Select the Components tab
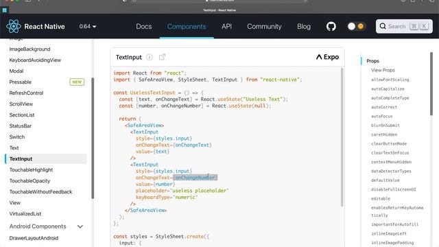 pos(187,26)
